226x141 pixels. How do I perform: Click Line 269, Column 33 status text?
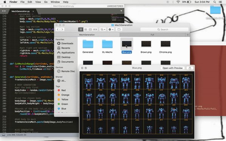(17, 135)
